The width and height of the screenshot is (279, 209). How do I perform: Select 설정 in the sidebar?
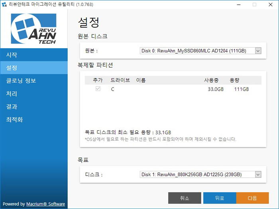(x=12, y=68)
